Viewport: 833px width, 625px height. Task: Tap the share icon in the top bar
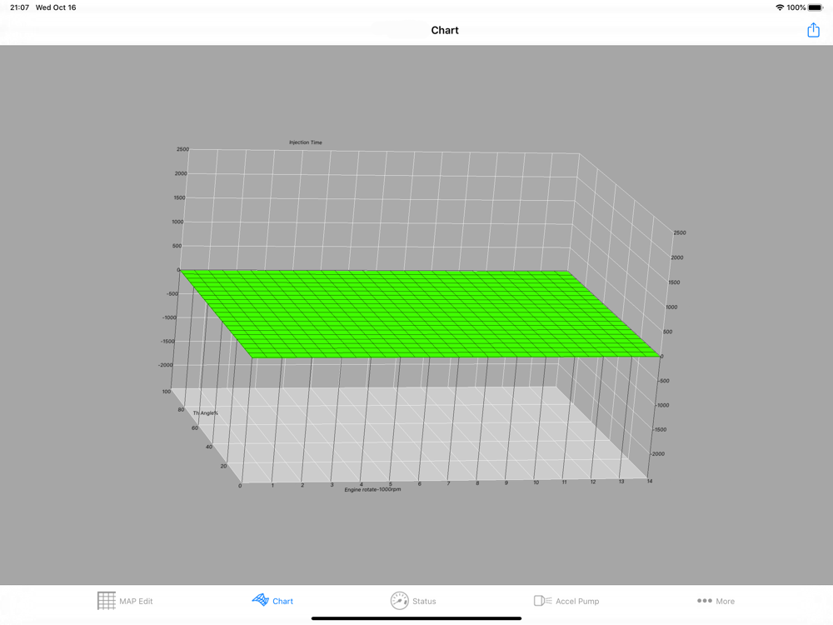(813, 30)
